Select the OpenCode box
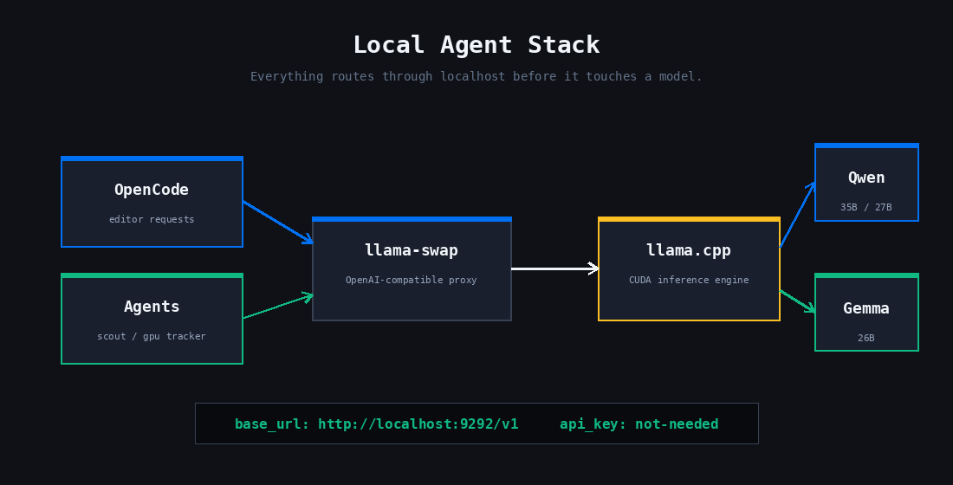 click(x=152, y=202)
